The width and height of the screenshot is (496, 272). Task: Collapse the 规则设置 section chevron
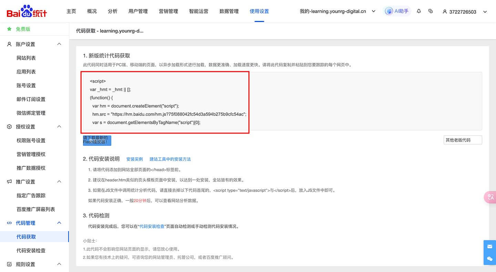[59, 264]
